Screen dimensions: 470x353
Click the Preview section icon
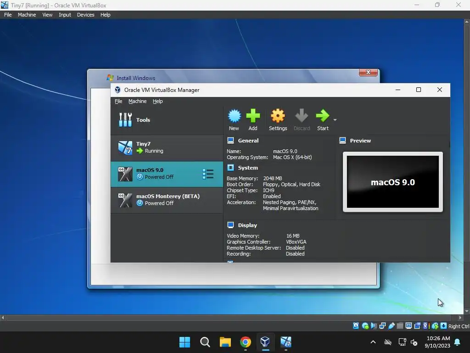[x=342, y=140]
